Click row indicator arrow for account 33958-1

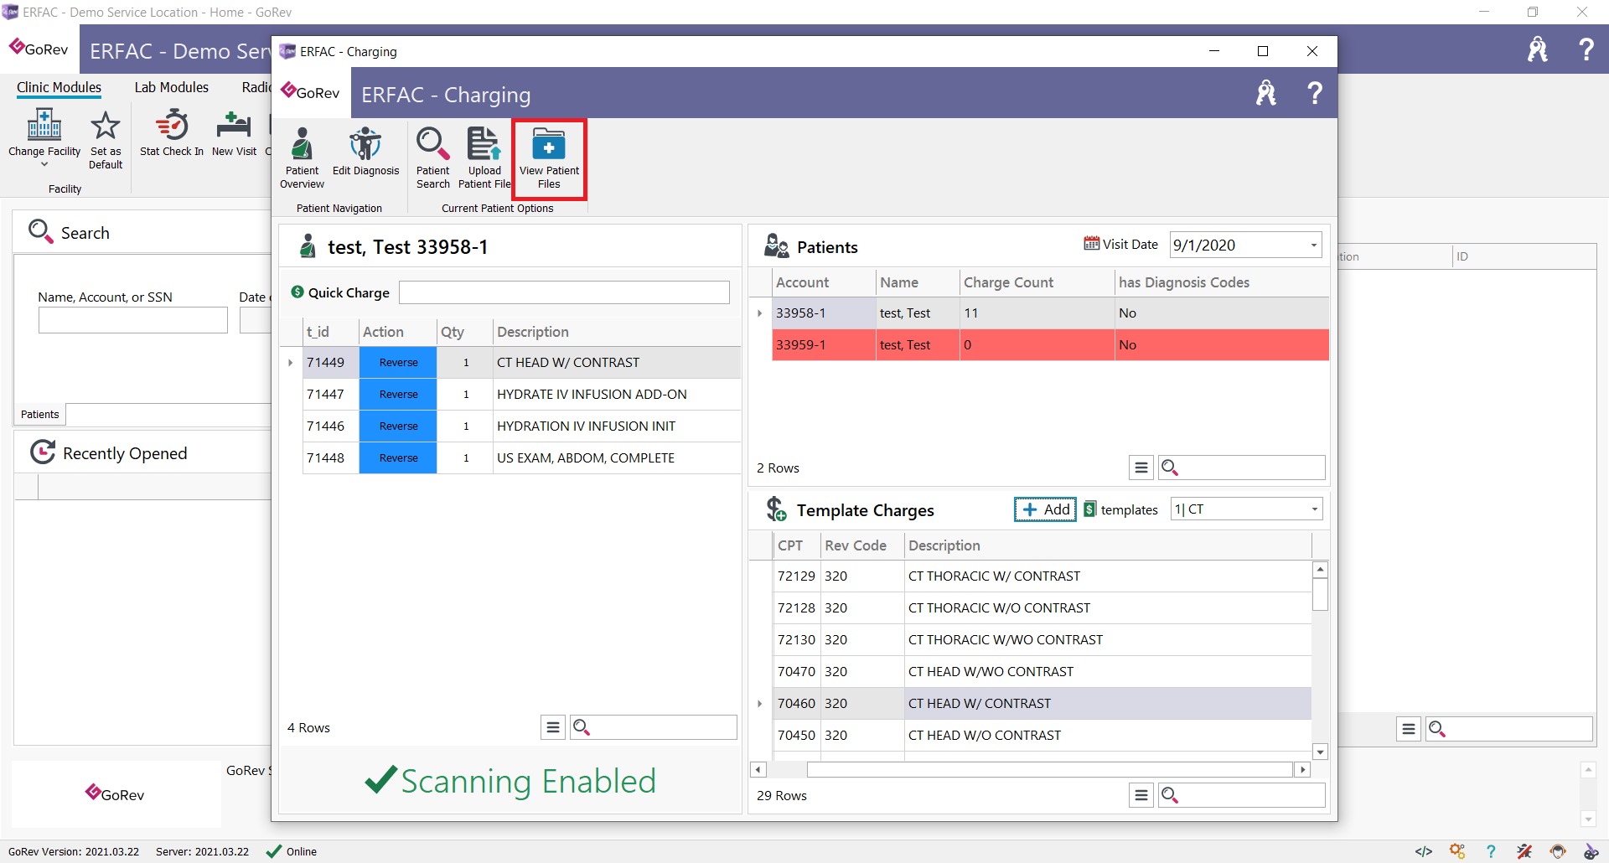[x=760, y=313]
